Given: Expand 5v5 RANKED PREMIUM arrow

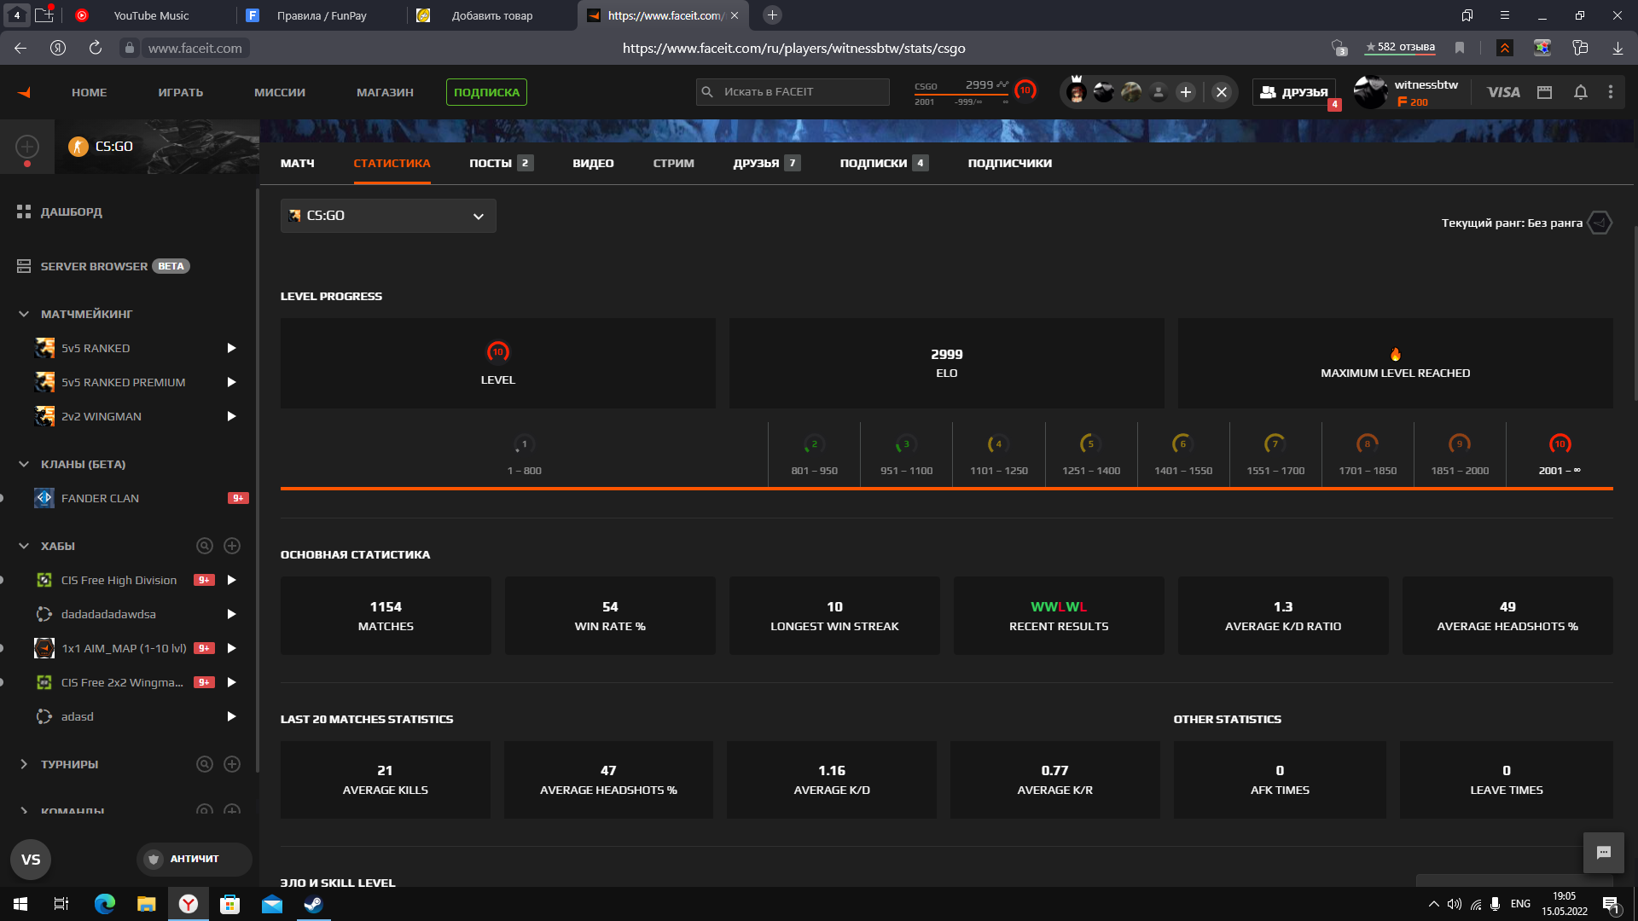Looking at the screenshot, I should [231, 382].
